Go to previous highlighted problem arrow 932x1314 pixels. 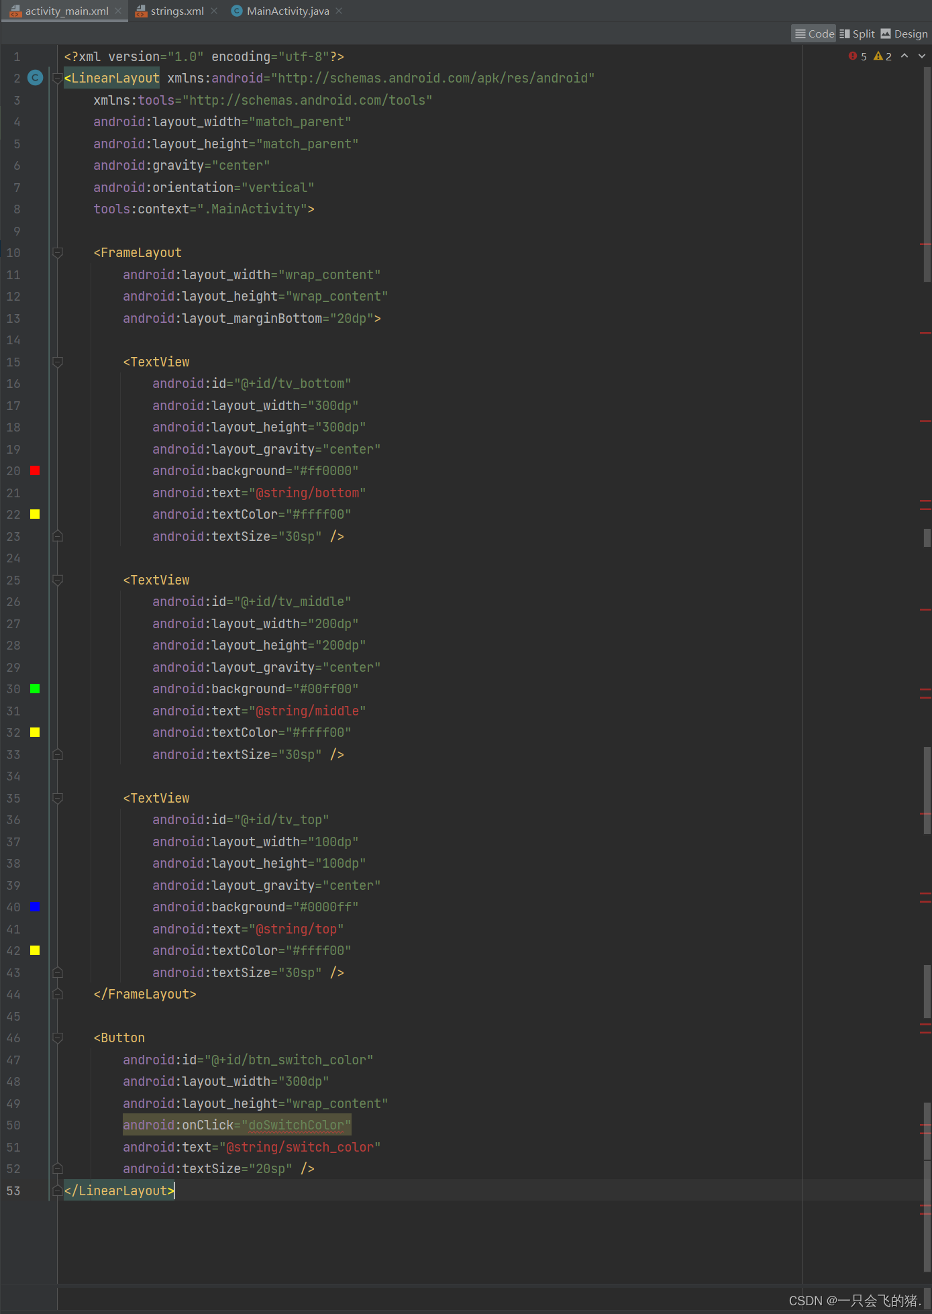[904, 56]
